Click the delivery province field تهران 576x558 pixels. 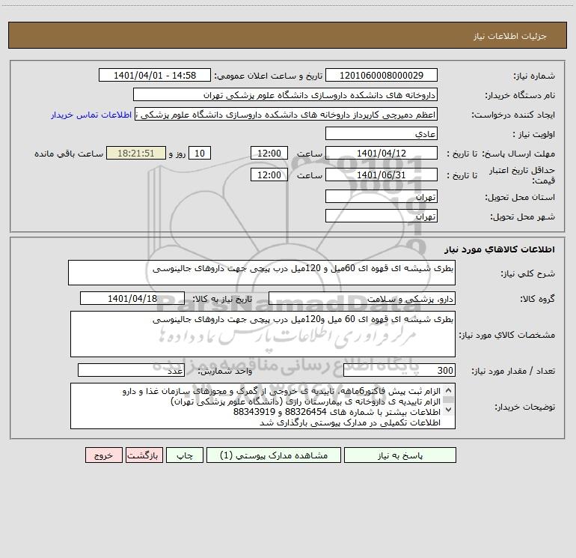pyautogui.click(x=382, y=197)
